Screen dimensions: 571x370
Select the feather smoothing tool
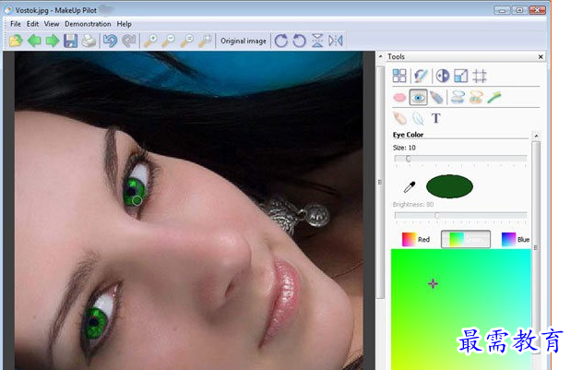(x=418, y=118)
